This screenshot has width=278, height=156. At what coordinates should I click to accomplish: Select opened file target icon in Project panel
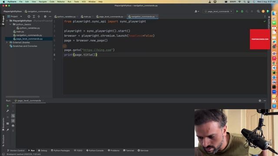pos(29,16)
